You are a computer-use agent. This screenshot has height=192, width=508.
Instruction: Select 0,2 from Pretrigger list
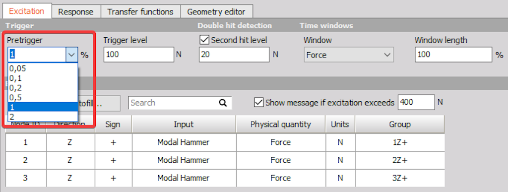point(43,88)
